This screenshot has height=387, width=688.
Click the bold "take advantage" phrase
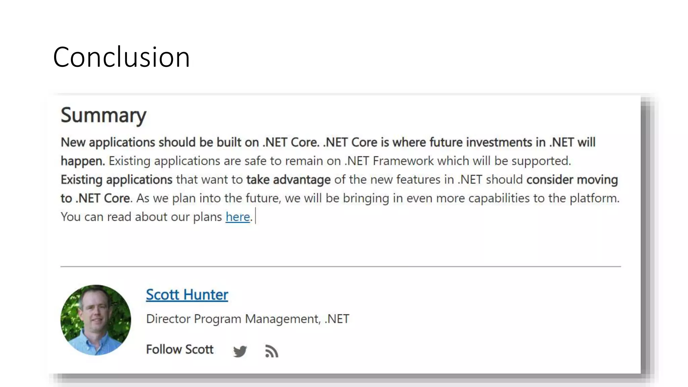click(288, 180)
